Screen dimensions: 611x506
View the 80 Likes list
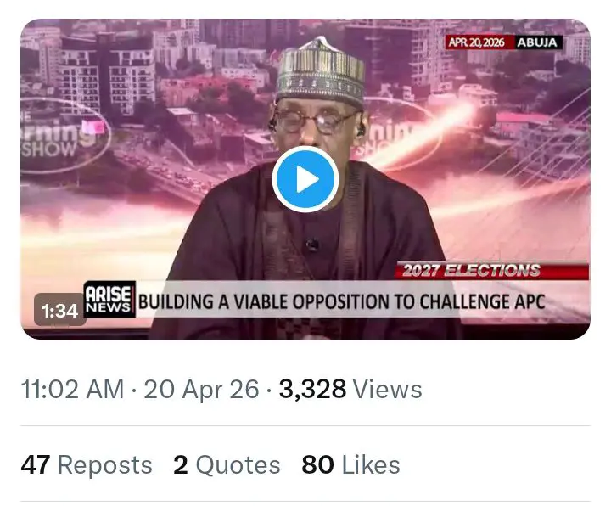(350, 465)
